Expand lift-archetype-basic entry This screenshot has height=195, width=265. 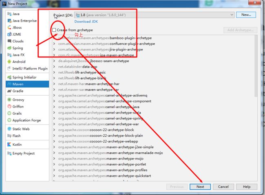(54, 72)
